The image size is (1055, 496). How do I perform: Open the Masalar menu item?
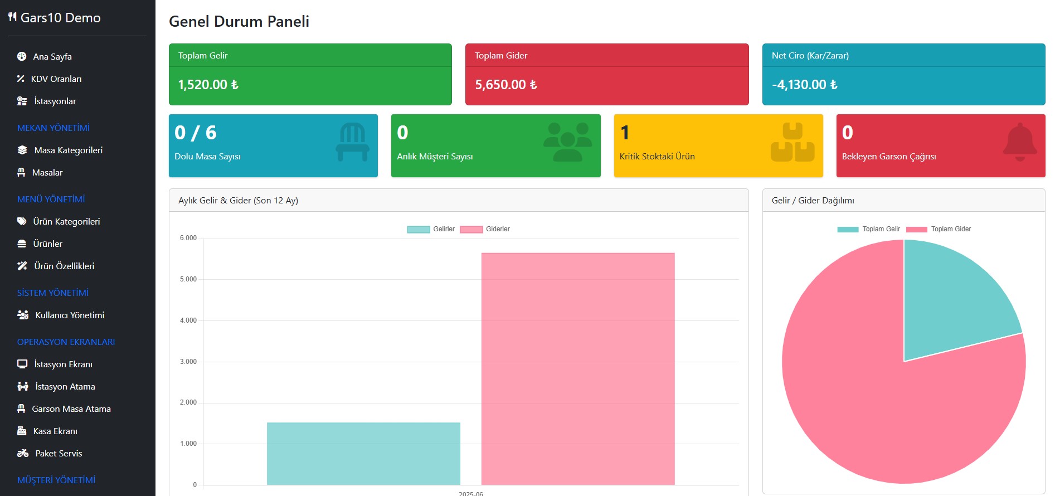pyautogui.click(x=47, y=172)
